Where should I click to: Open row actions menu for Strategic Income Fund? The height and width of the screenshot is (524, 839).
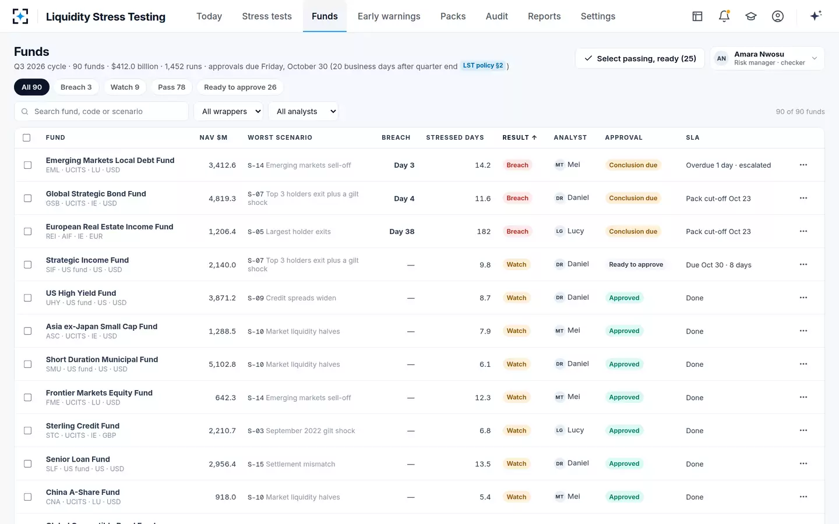(x=803, y=264)
